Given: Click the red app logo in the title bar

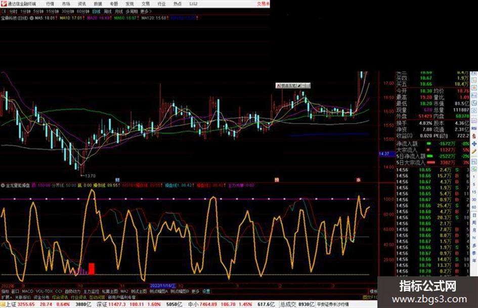Looking at the screenshot, I should click(4, 4).
